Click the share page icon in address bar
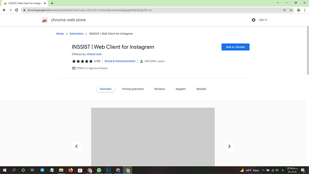The image size is (309, 174). click(285, 10)
